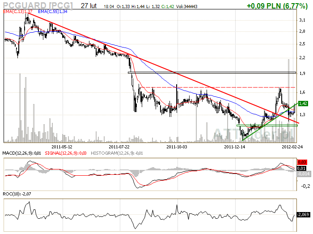The height and width of the screenshot is (234, 313).
Task: Click the 2,8 price axis label
Action: click(302, 31)
